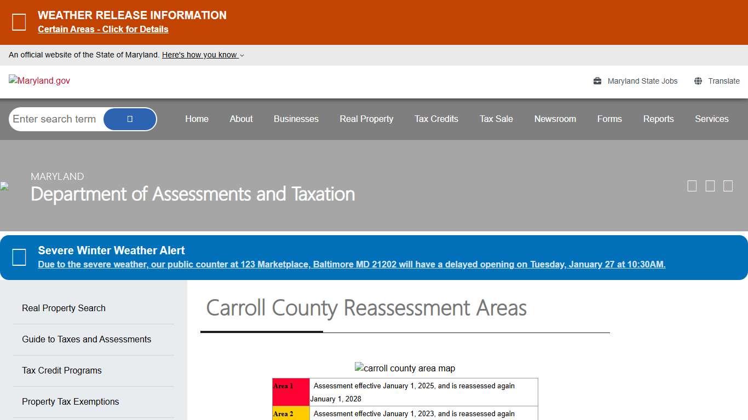The image size is (748, 420).
Task: Click the winter weather alert icon
Action: pos(19,257)
